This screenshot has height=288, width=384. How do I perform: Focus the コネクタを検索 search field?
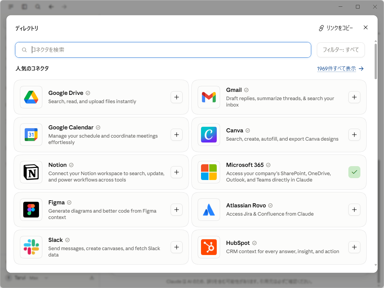pyautogui.click(x=163, y=50)
